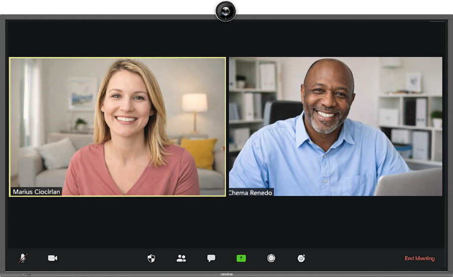Click the Chema Renedo name label
This screenshot has height=277, width=453.
pyautogui.click(x=251, y=193)
